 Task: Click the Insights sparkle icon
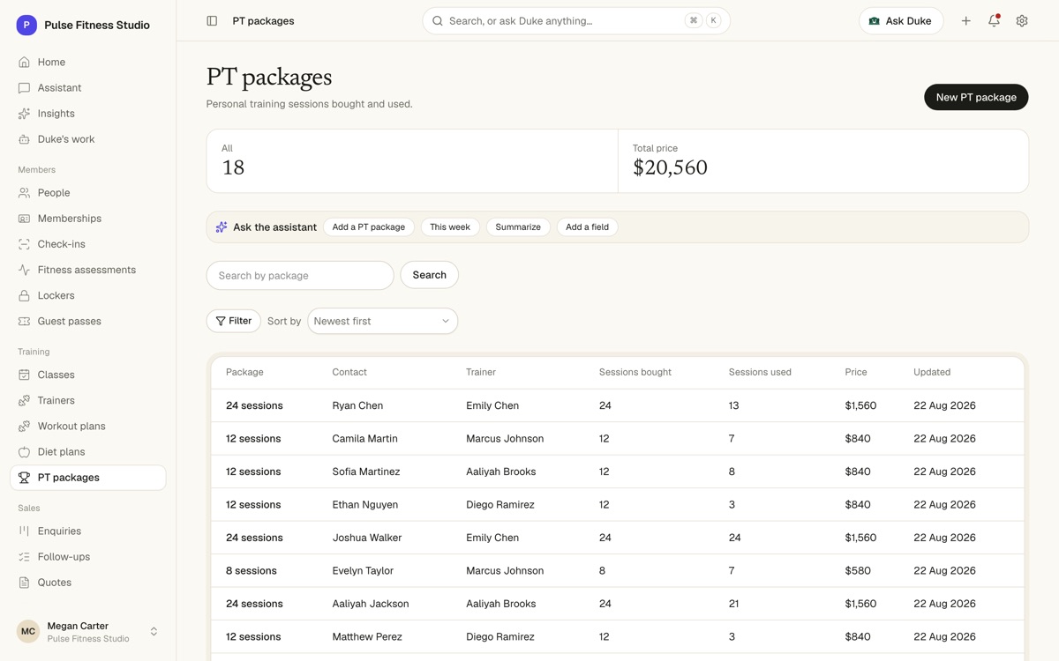point(24,114)
